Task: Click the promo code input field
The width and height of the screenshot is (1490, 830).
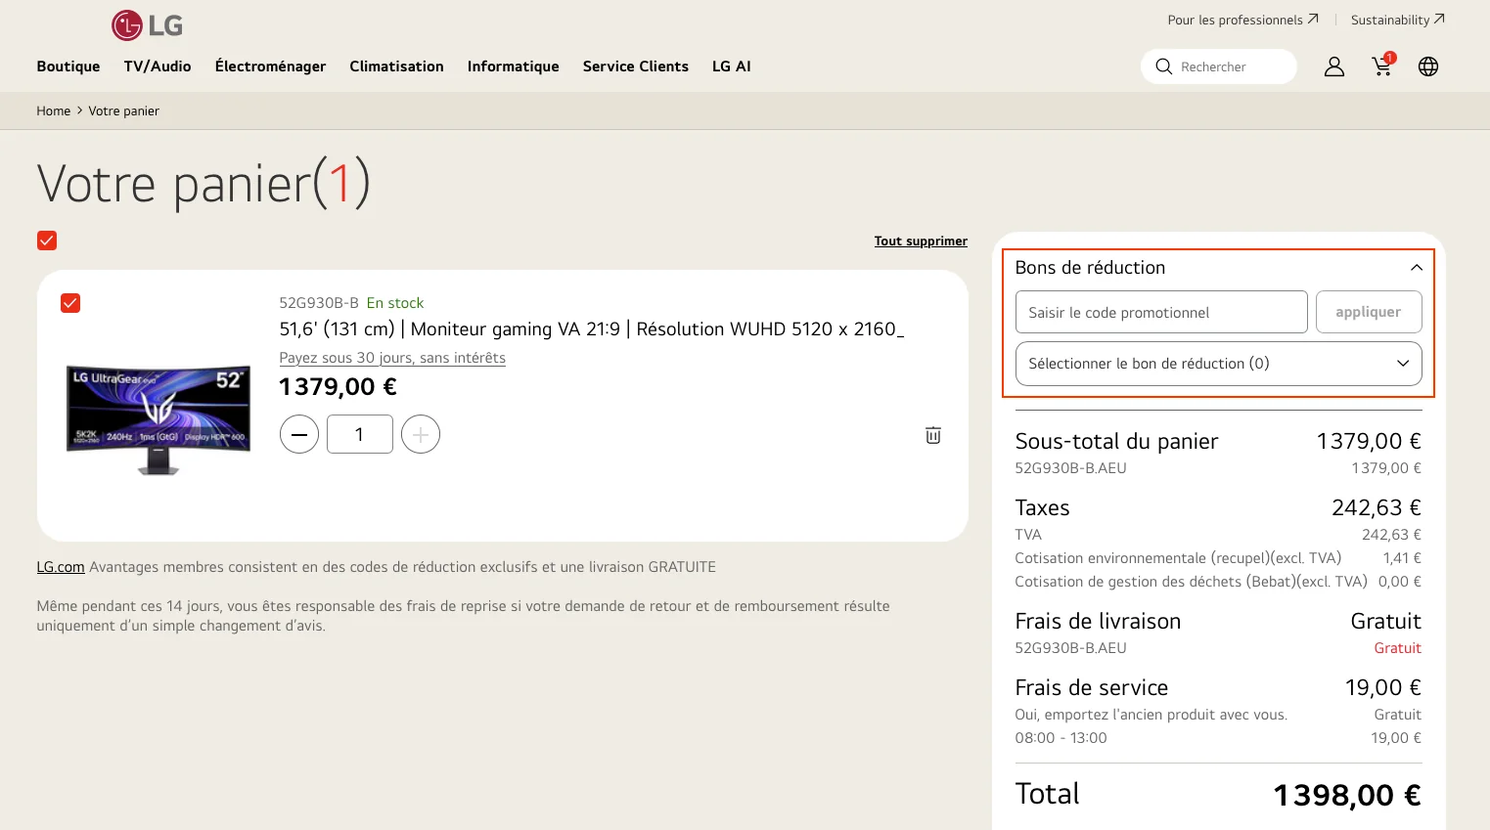Action: pyautogui.click(x=1161, y=312)
